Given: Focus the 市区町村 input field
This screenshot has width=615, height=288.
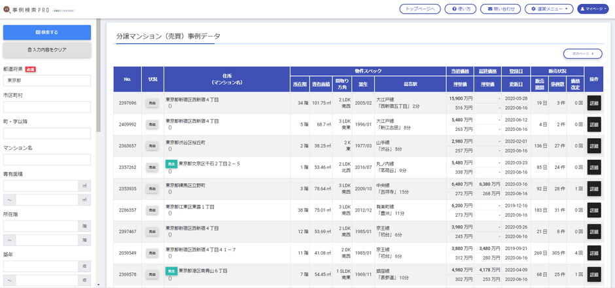Looking at the screenshot, I should pos(46,107).
